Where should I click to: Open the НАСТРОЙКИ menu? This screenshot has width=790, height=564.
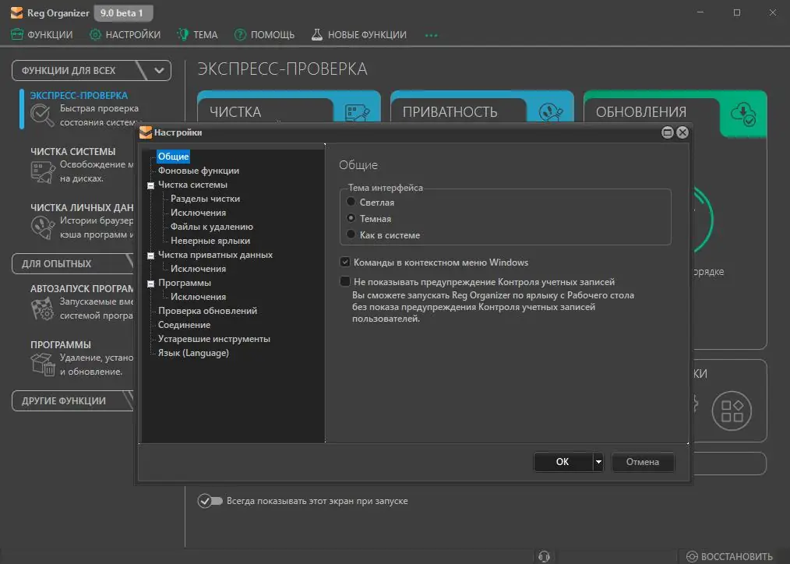point(125,35)
